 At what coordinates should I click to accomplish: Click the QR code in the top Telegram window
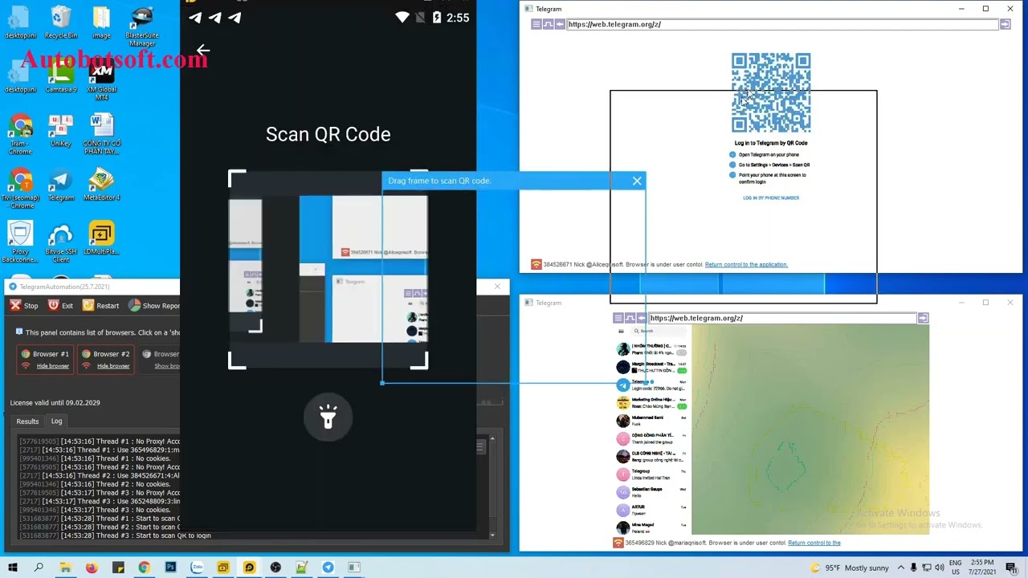[771, 92]
